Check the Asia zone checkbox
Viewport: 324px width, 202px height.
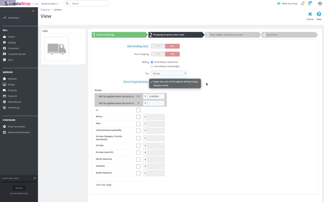tap(138, 124)
